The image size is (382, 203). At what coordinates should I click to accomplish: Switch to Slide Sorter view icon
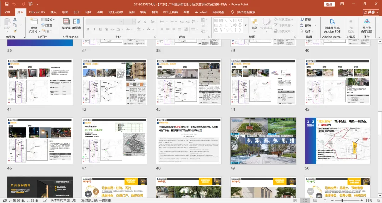coord(305,200)
